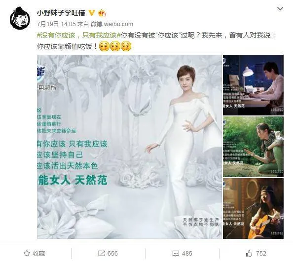This screenshot has height=261, width=293.
Task: Open the post options chevron menu
Action: pyautogui.click(x=280, y=9)
